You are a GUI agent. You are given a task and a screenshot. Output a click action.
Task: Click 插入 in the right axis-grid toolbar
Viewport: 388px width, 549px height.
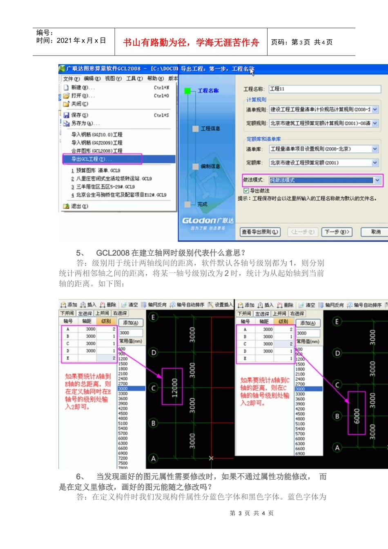point(266,305)
